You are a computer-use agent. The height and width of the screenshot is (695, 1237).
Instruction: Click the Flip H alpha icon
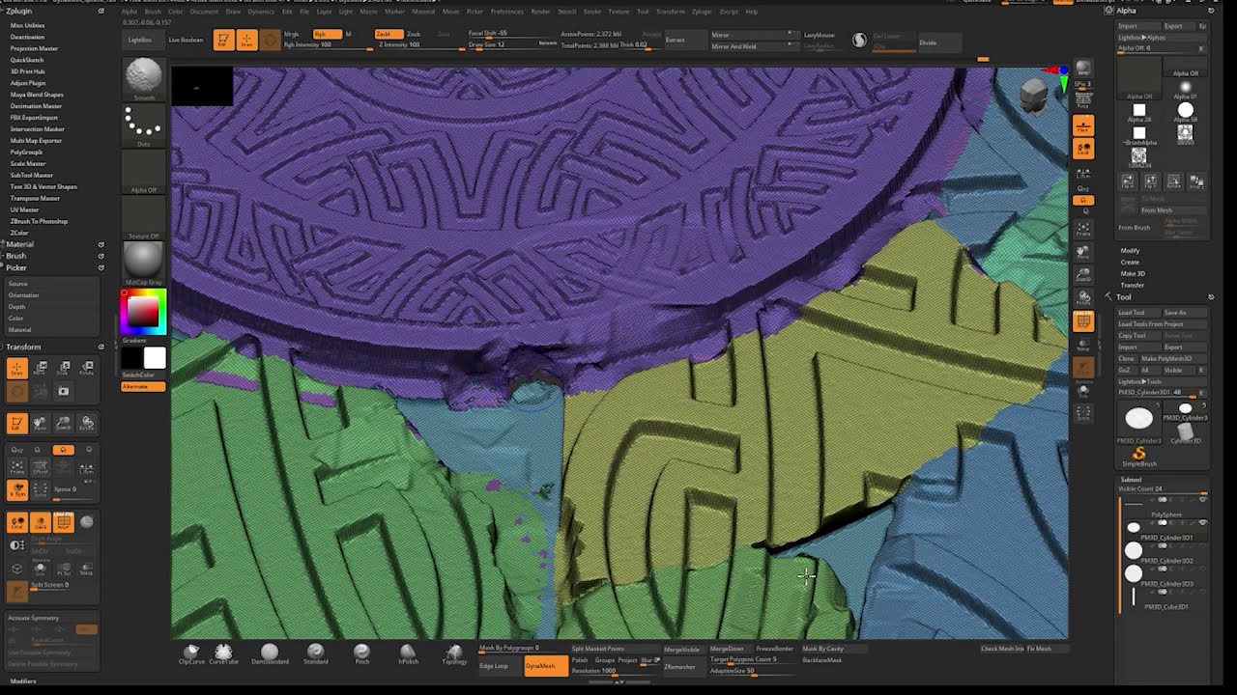pyautogui.click(x=1128, y=181)
